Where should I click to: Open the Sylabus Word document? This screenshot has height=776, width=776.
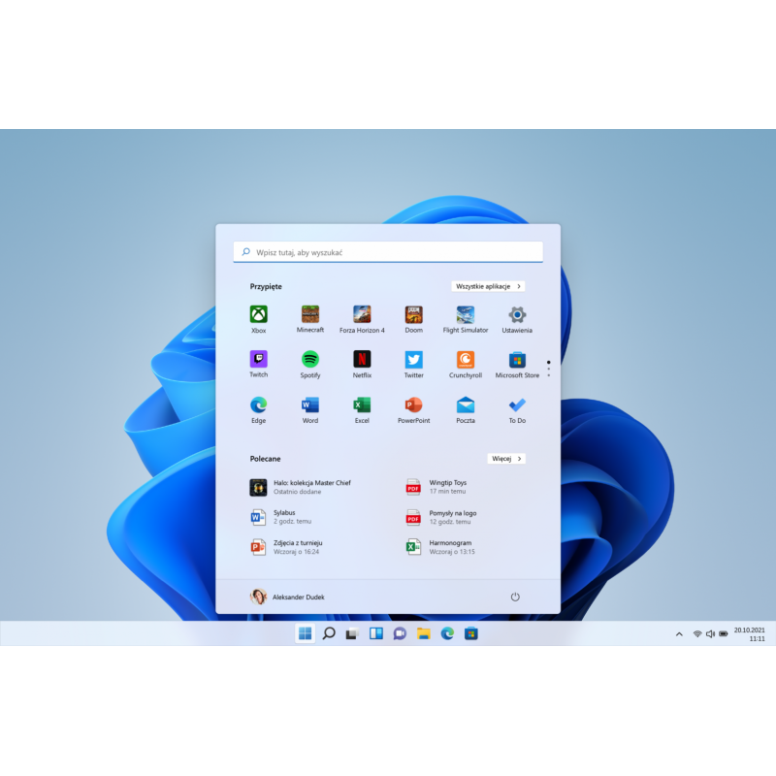[280, 517]
